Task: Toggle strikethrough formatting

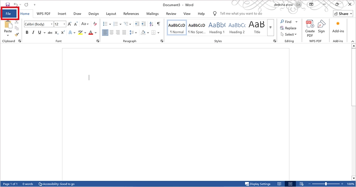Action: pyautogui.click(x=50, y=33)
